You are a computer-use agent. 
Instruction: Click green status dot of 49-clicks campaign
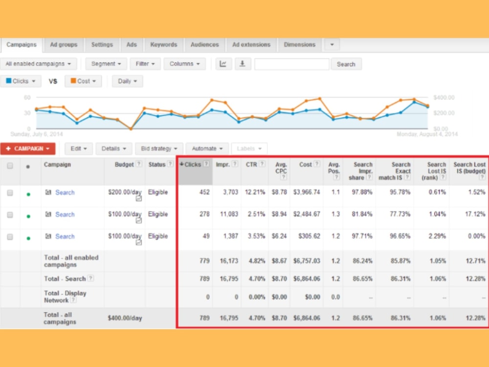(28, 238)
